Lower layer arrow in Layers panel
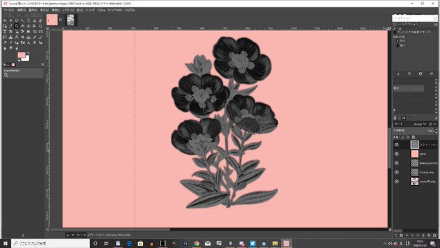The height and width of the screenshot is (248, 440). [x=412, y=235]
